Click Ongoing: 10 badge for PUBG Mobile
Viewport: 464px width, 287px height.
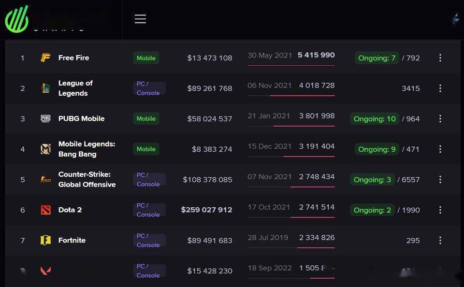(x=375, y=119)
